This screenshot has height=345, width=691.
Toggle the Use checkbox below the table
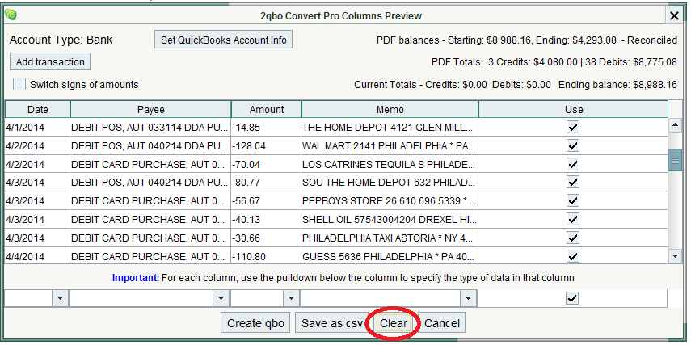(x=573, y=298)
